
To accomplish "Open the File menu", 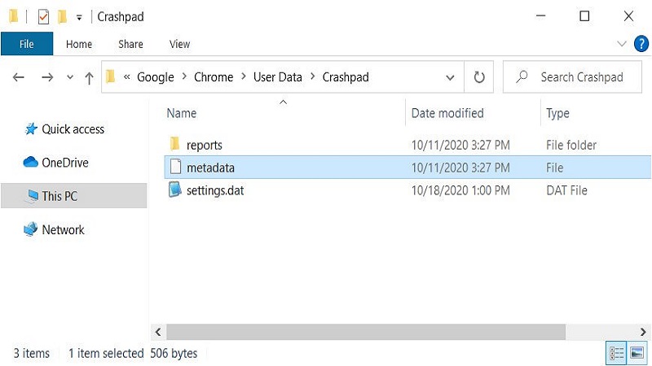I will click(x=27, y=44).
